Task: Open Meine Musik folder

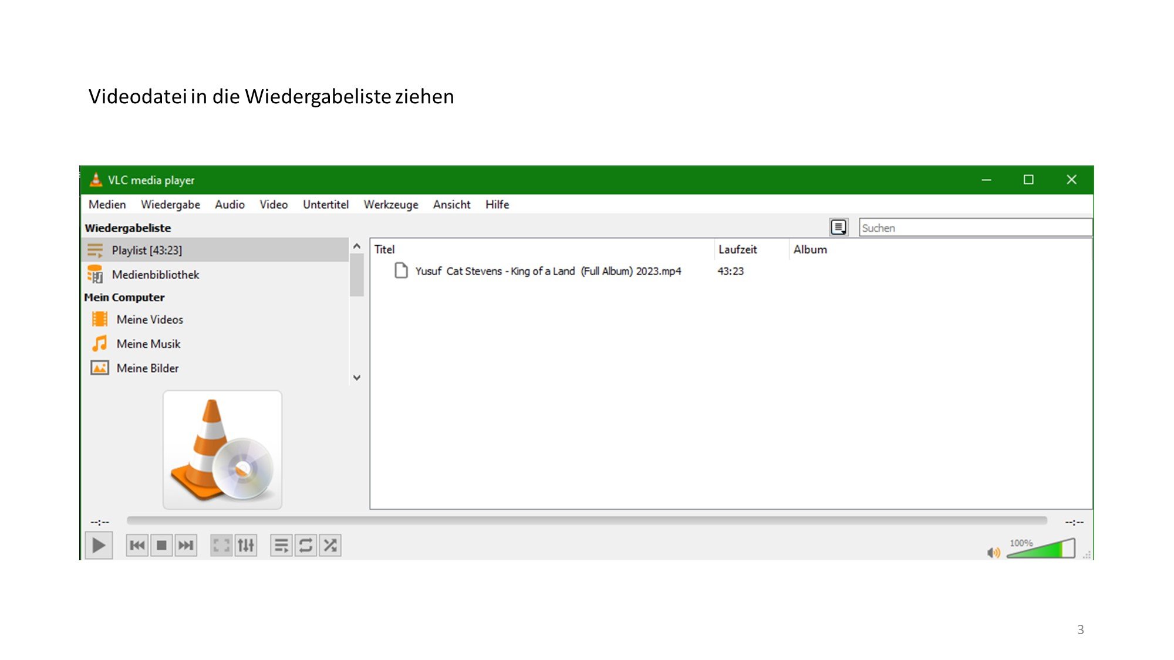Action: tap(148, 344)
